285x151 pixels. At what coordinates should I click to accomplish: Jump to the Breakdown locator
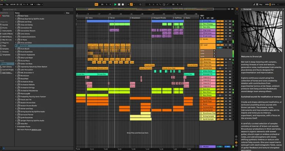click(135, 18)
